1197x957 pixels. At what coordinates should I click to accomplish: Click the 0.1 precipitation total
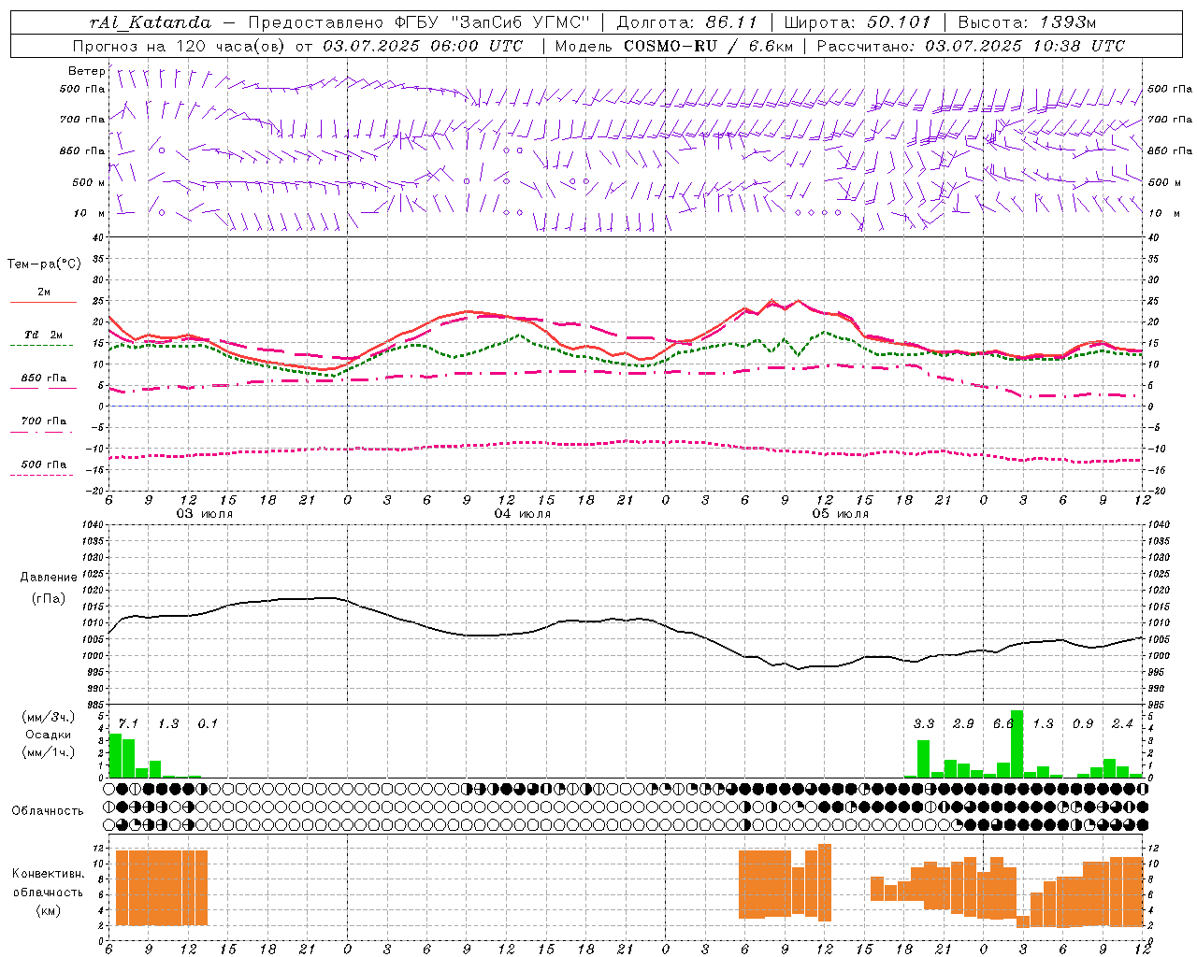208,724
